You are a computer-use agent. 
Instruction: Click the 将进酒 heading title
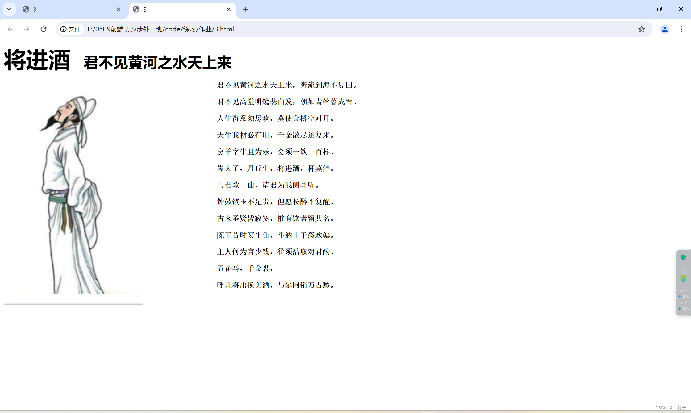tap(37, 60)
